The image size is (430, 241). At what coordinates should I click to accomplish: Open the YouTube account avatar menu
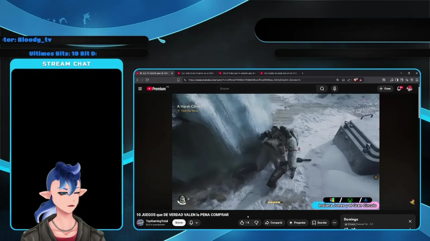410,89
